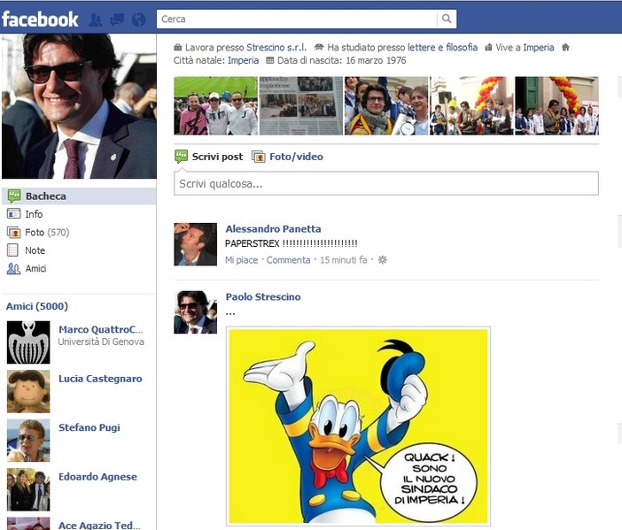
Task: Open the Bacheca tab
Action: [80, 196]
